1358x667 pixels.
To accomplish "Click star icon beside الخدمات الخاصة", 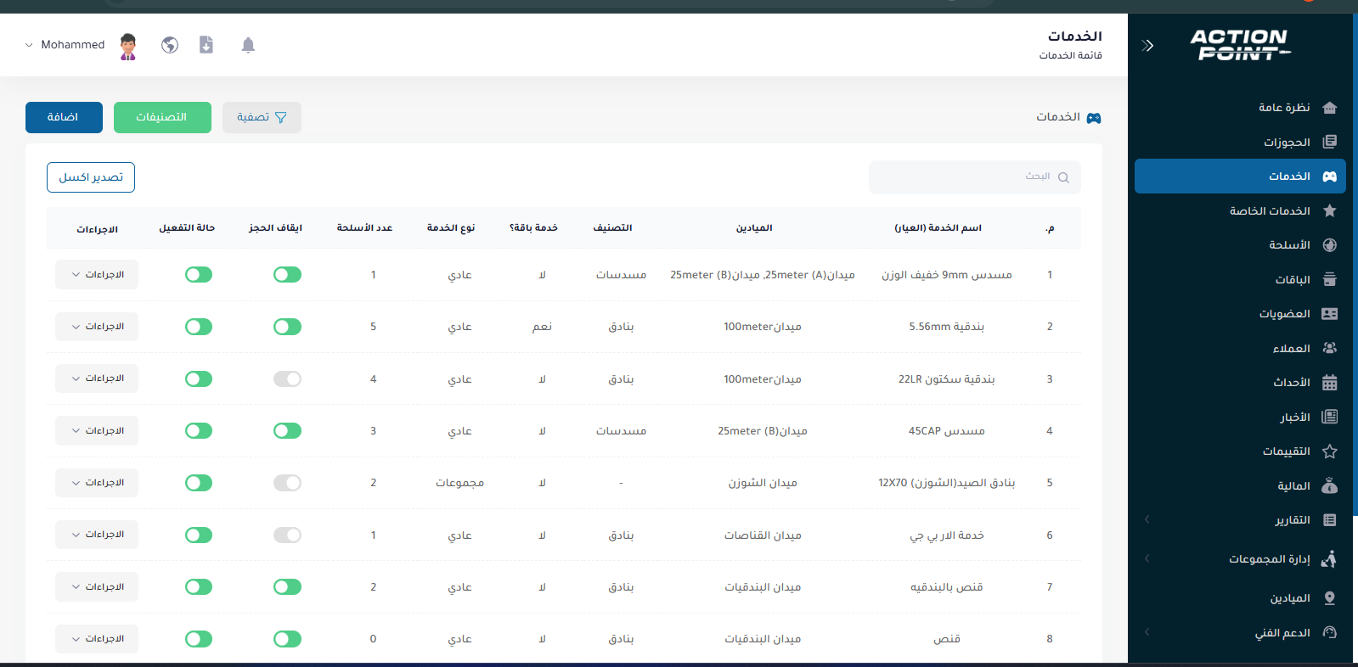I will (x=1330, y=210).
